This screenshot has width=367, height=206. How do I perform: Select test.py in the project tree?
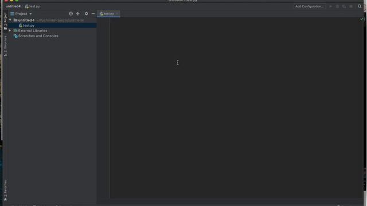click(52, 25)
